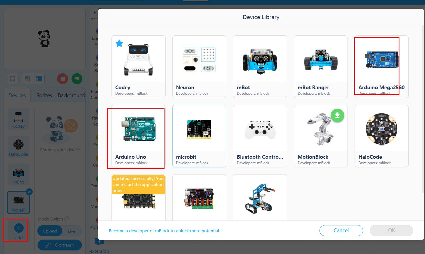Click the blue star on Codey card

119,43
